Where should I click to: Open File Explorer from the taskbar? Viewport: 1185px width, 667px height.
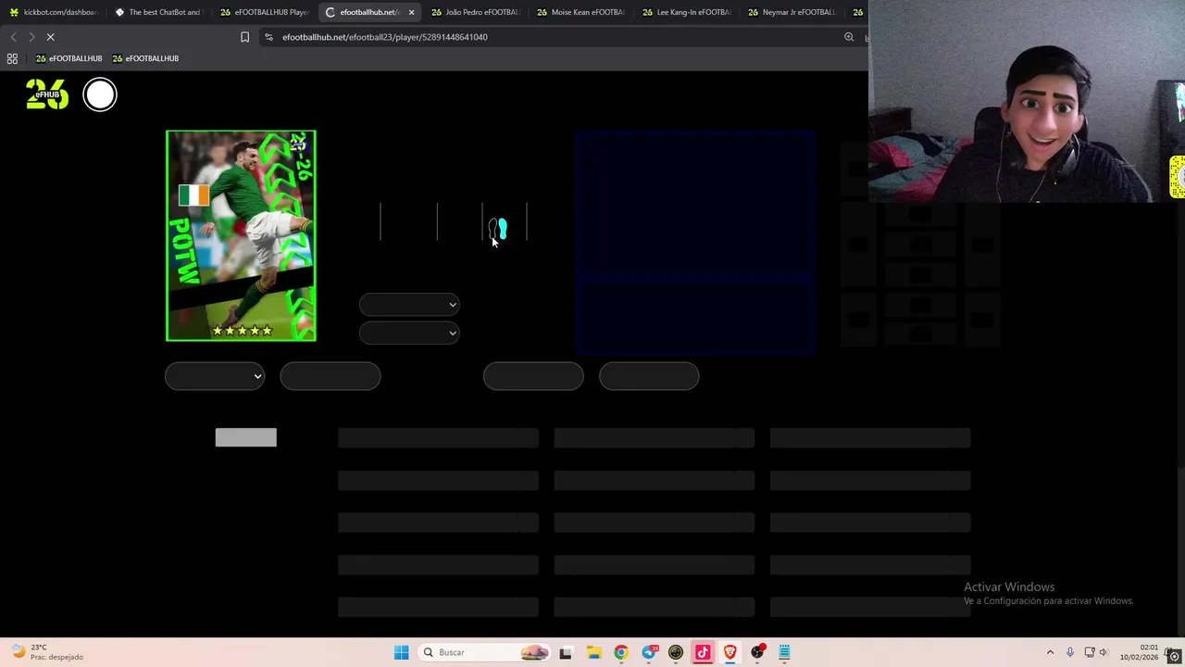tap(593, 652)
